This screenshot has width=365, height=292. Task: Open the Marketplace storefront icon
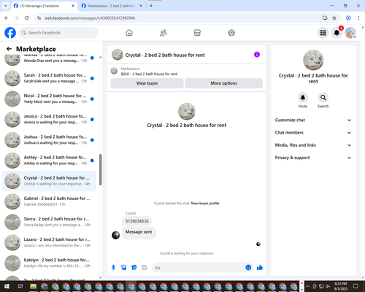(x=197, y=33)
